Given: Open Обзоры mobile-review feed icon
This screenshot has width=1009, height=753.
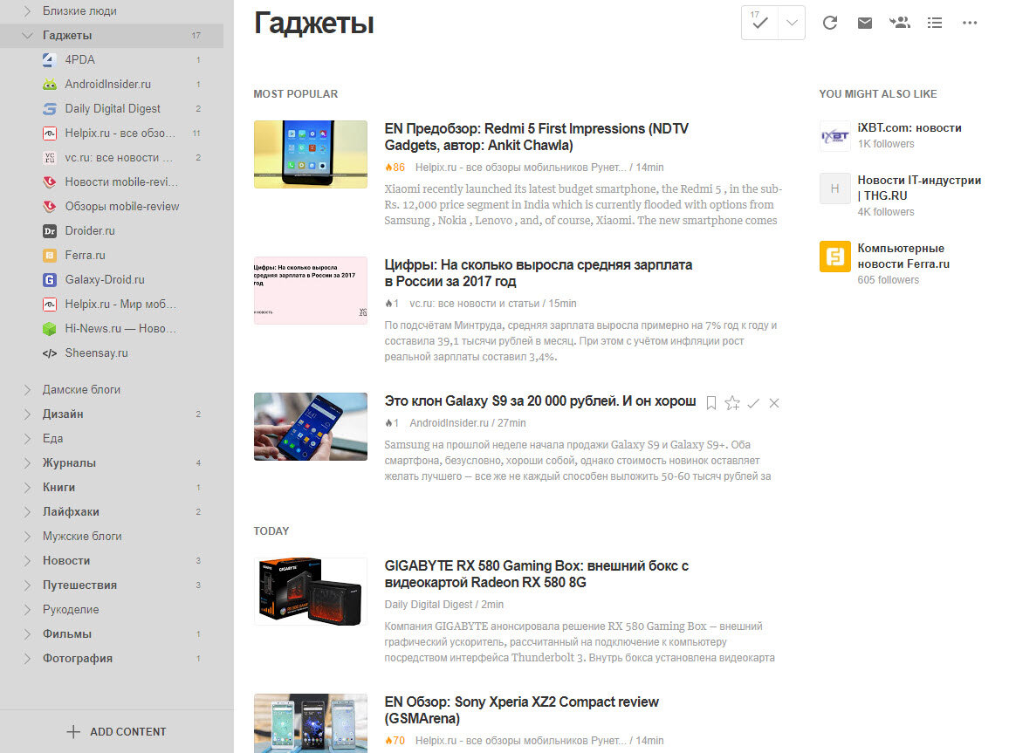Looking at the screenshot, I should [50, 207].
